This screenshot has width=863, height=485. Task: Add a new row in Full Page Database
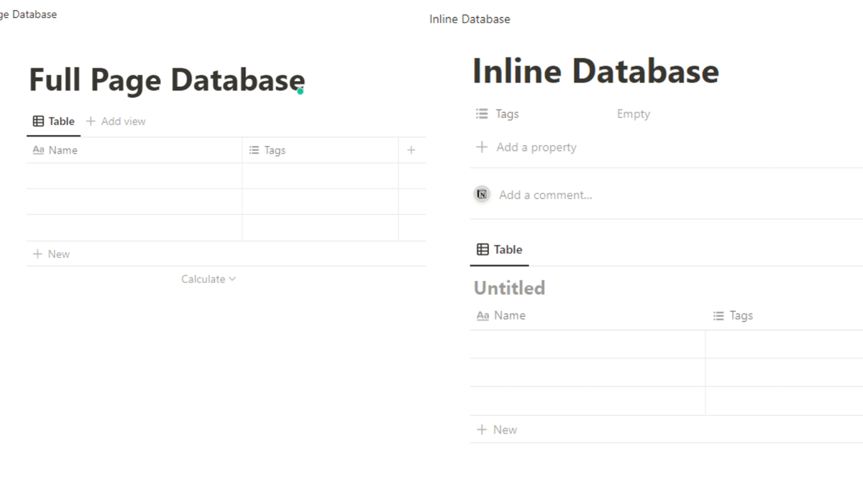click(x=52, y=254)
